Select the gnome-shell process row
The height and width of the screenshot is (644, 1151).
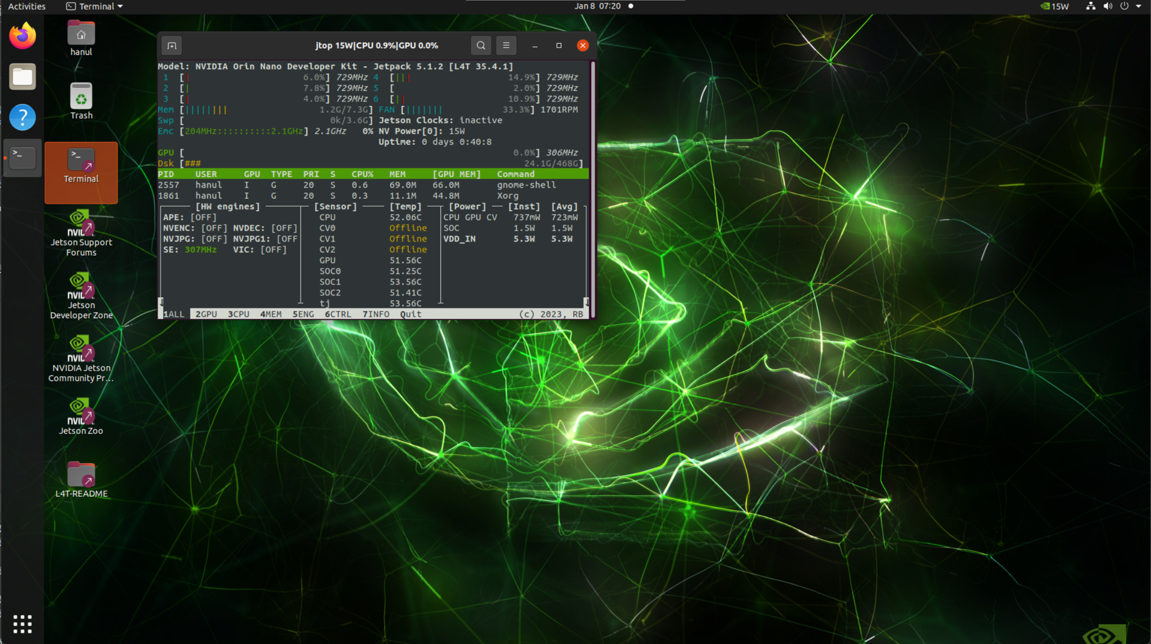pyautogui.click(x=373, y=185)
